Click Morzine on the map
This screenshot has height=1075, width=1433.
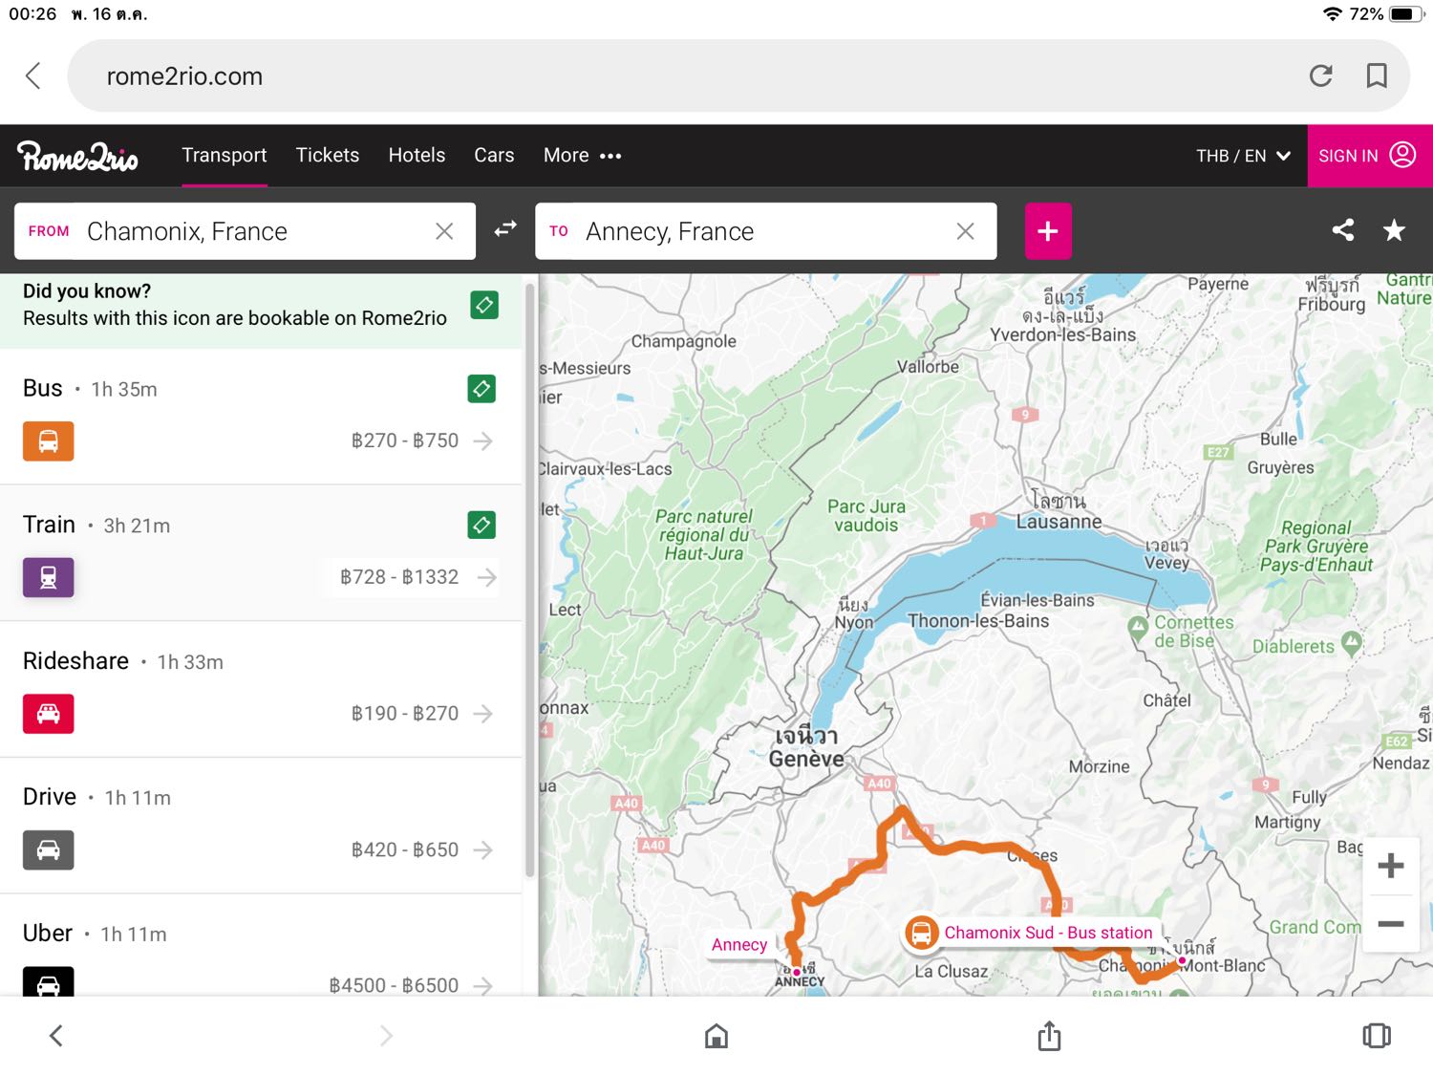pyautogui.click(x=1100, y=766)
